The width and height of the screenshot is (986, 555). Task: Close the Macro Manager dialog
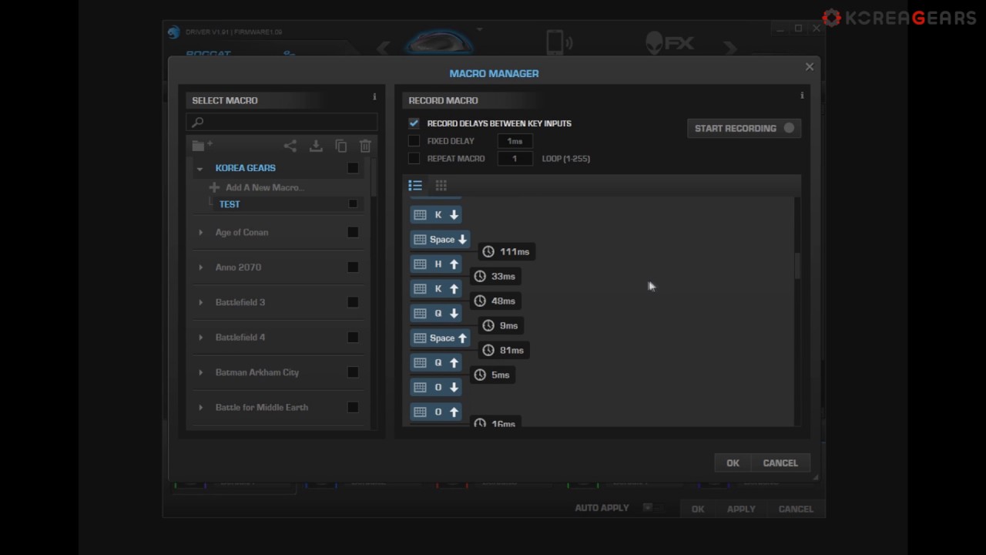tap(810, 67)
